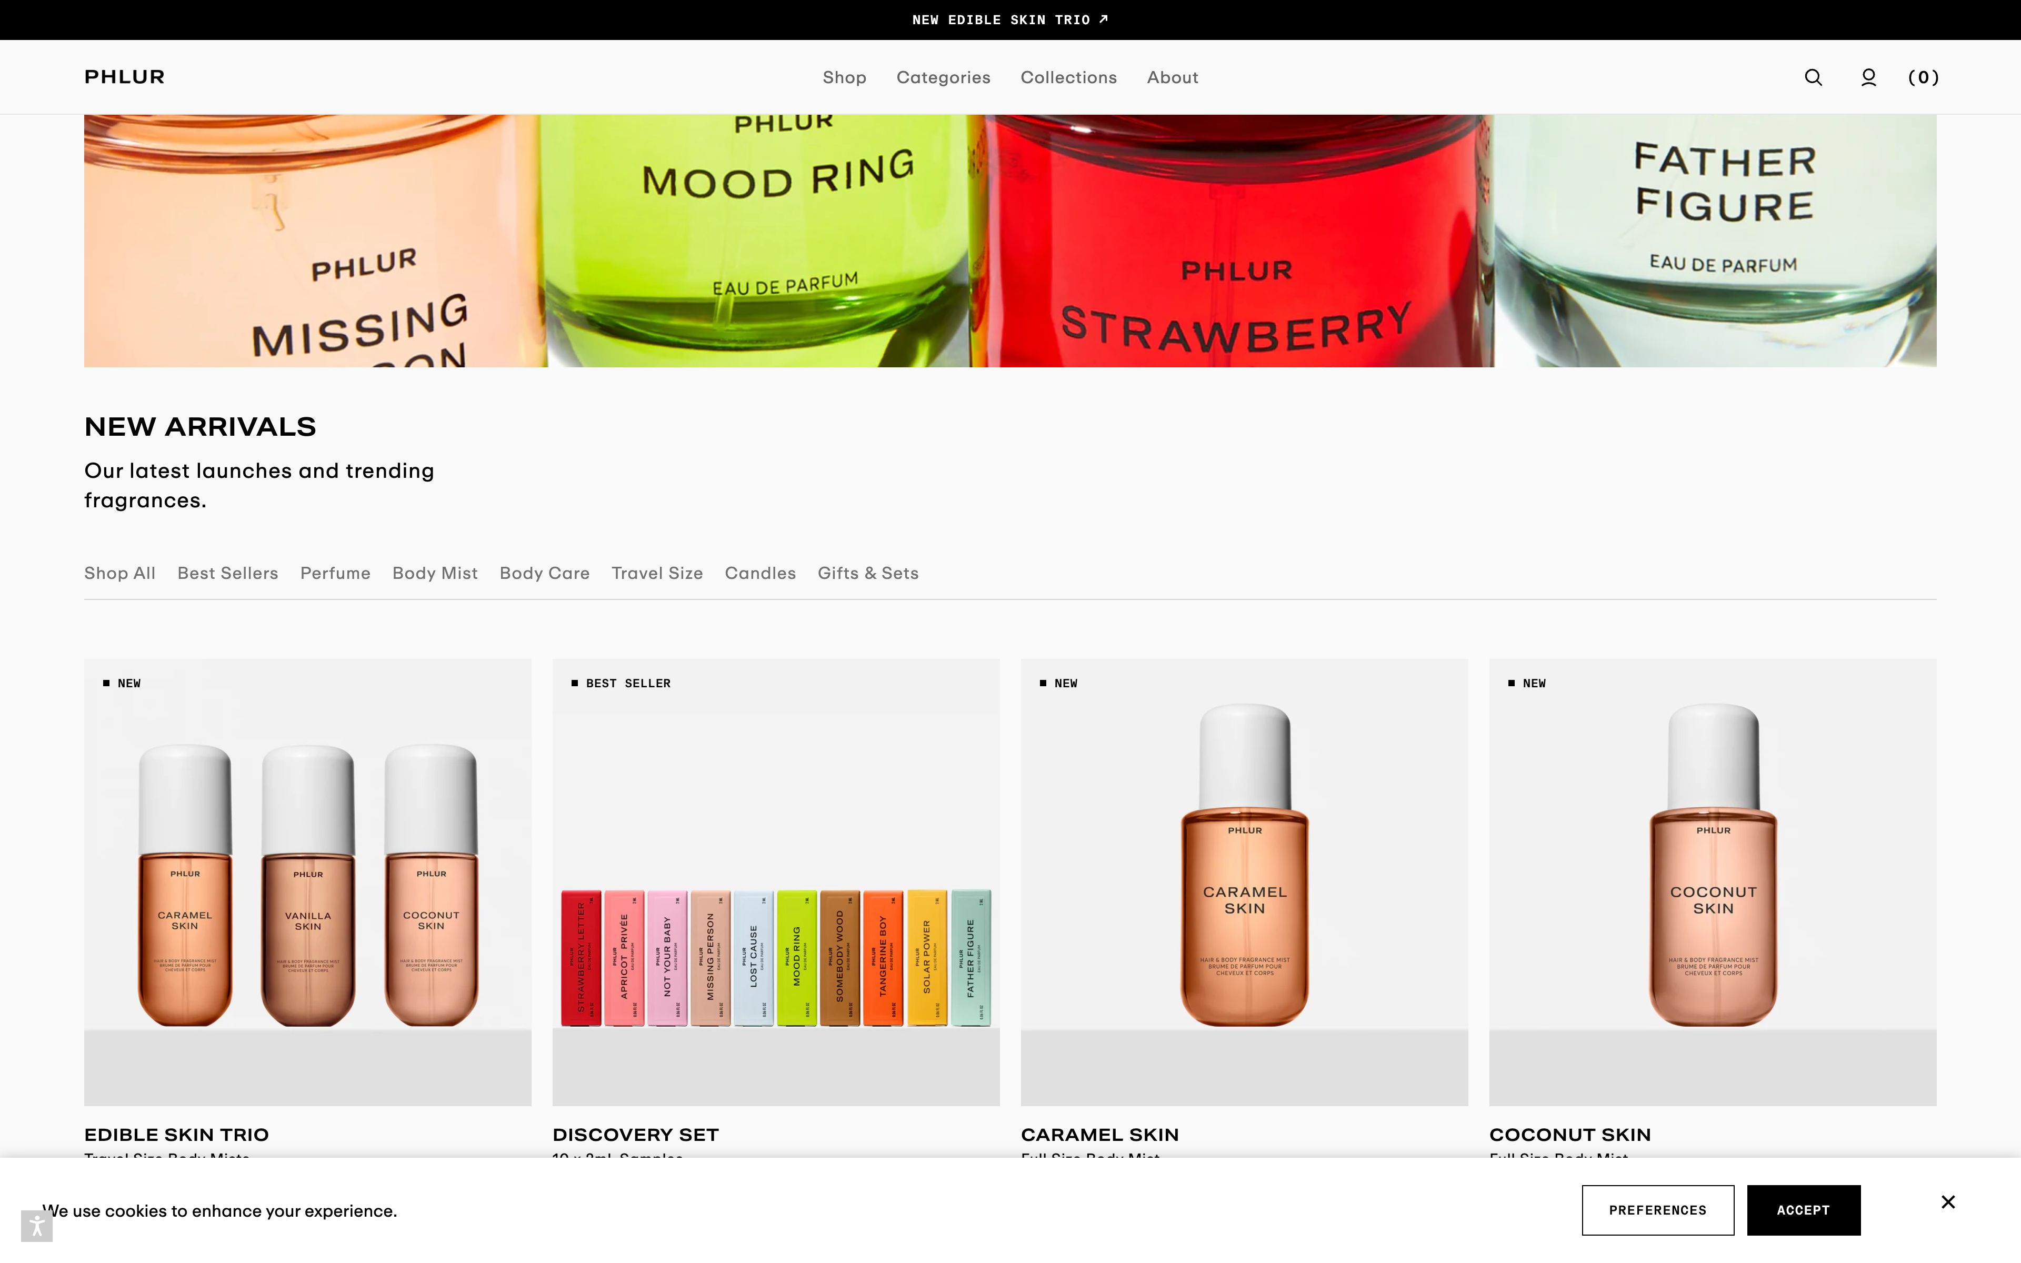Select the Body Mist filter
The image size is (2021, 1263).
pos(434,573)
